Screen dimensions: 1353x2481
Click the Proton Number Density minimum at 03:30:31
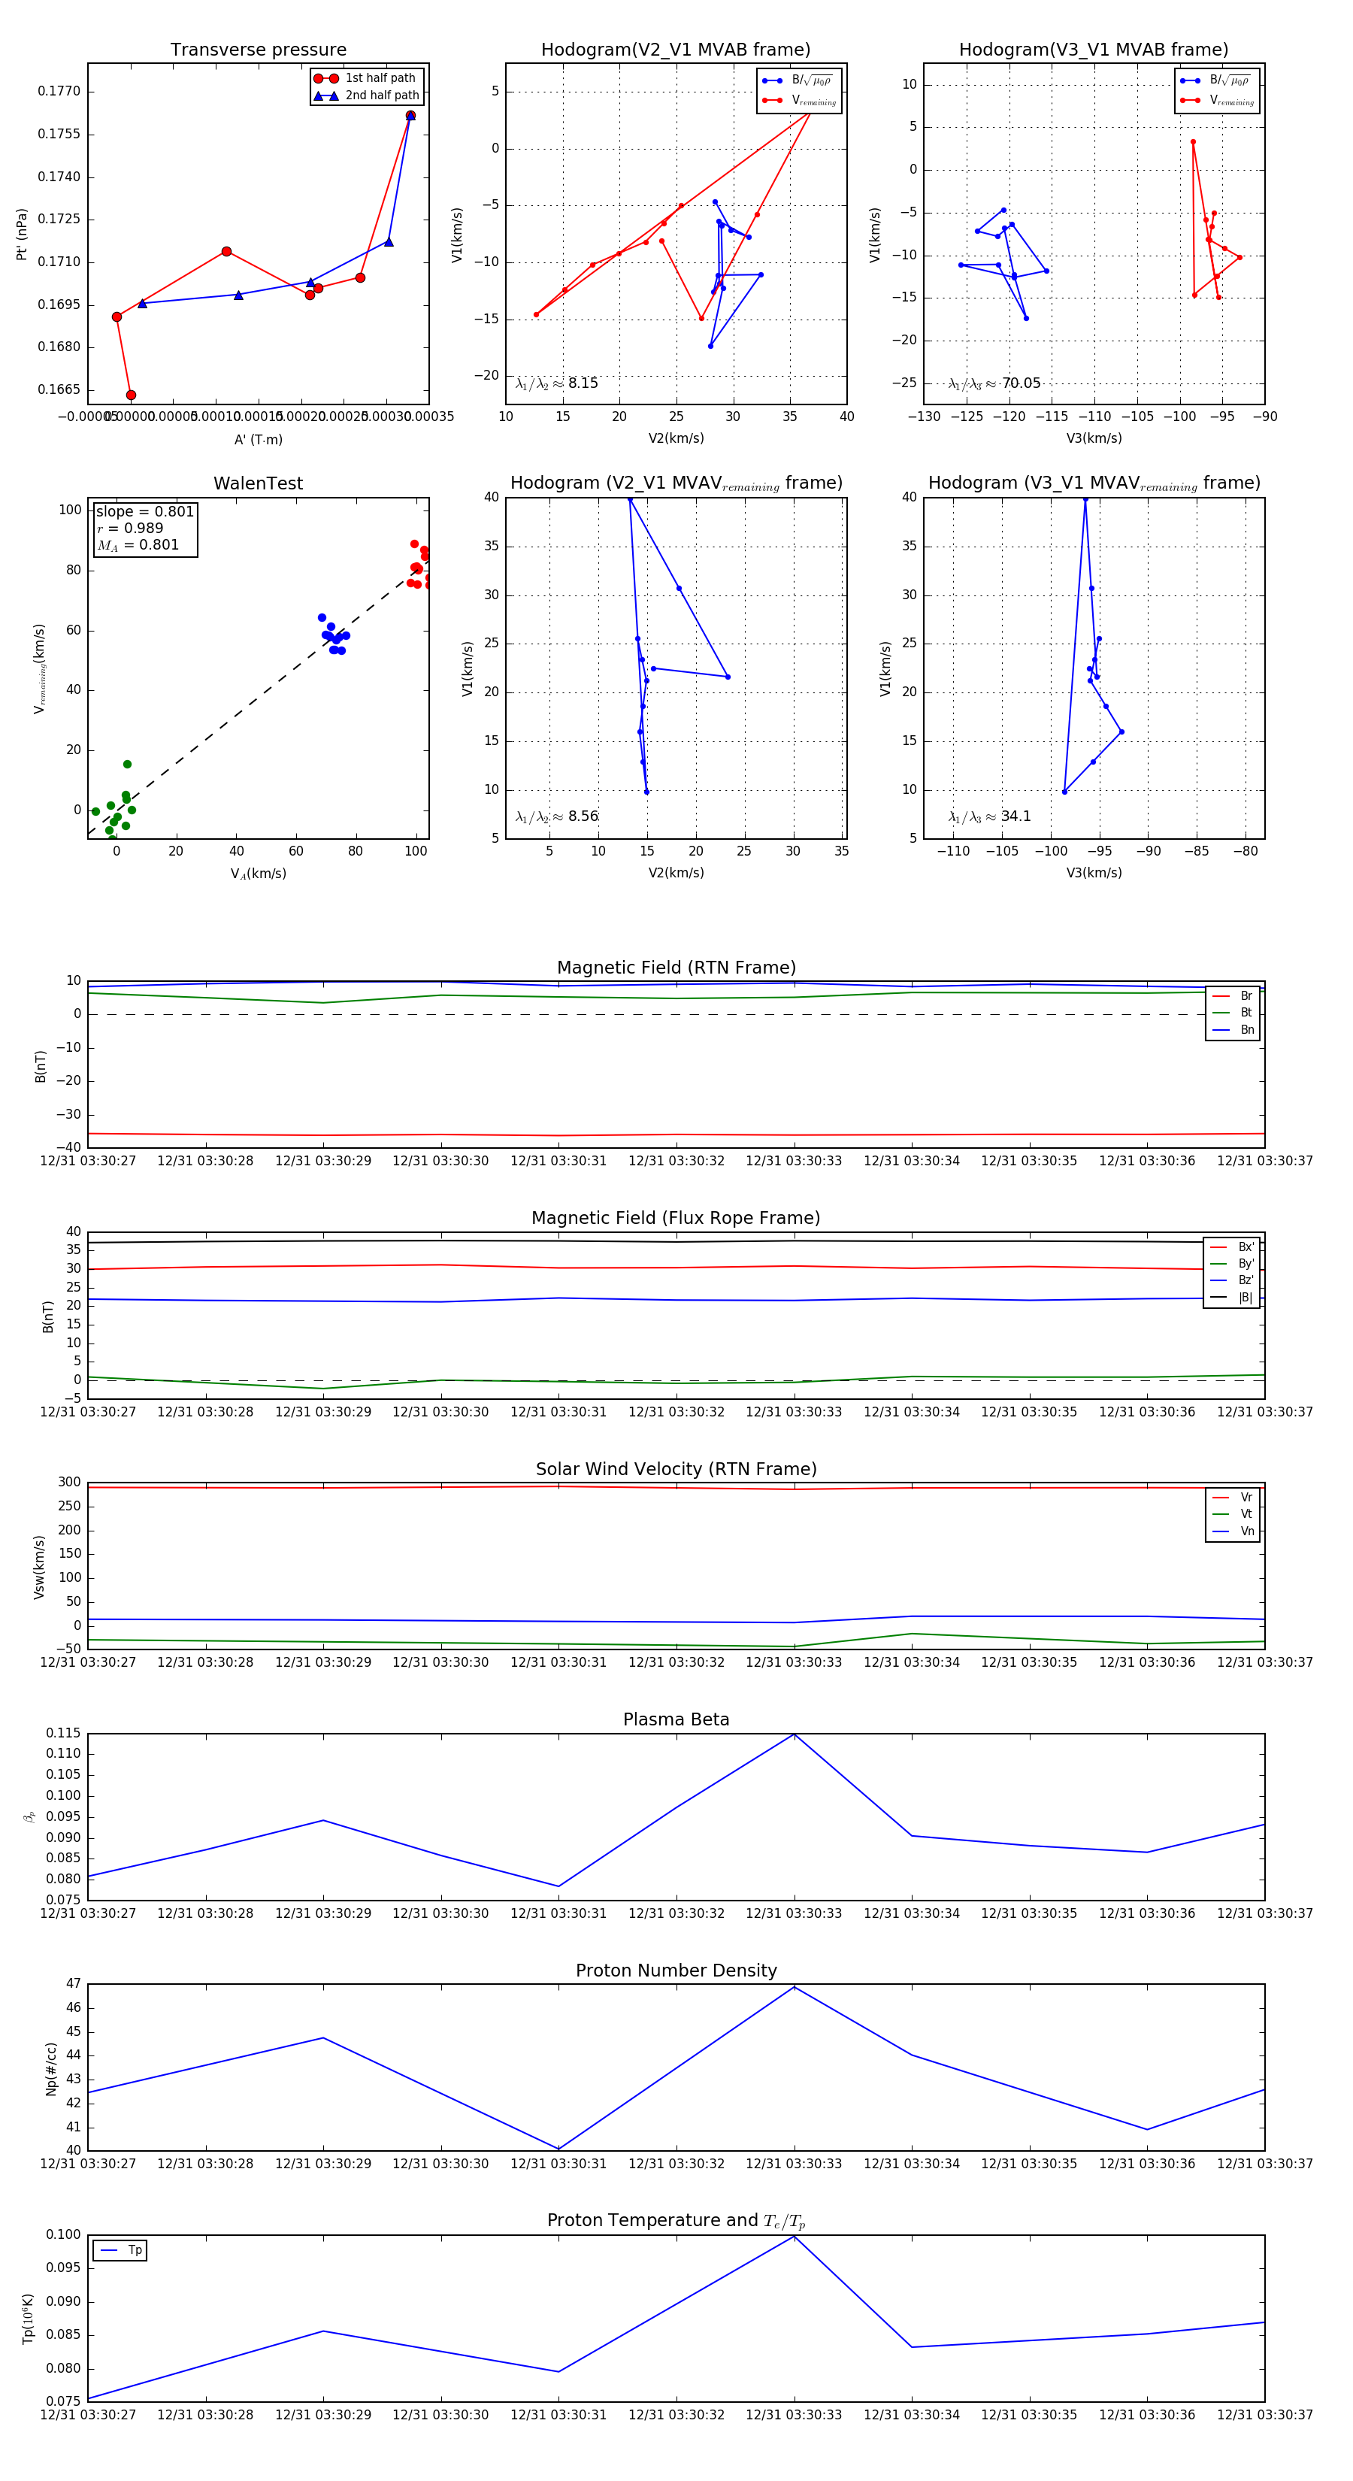tap(558, 2148)
